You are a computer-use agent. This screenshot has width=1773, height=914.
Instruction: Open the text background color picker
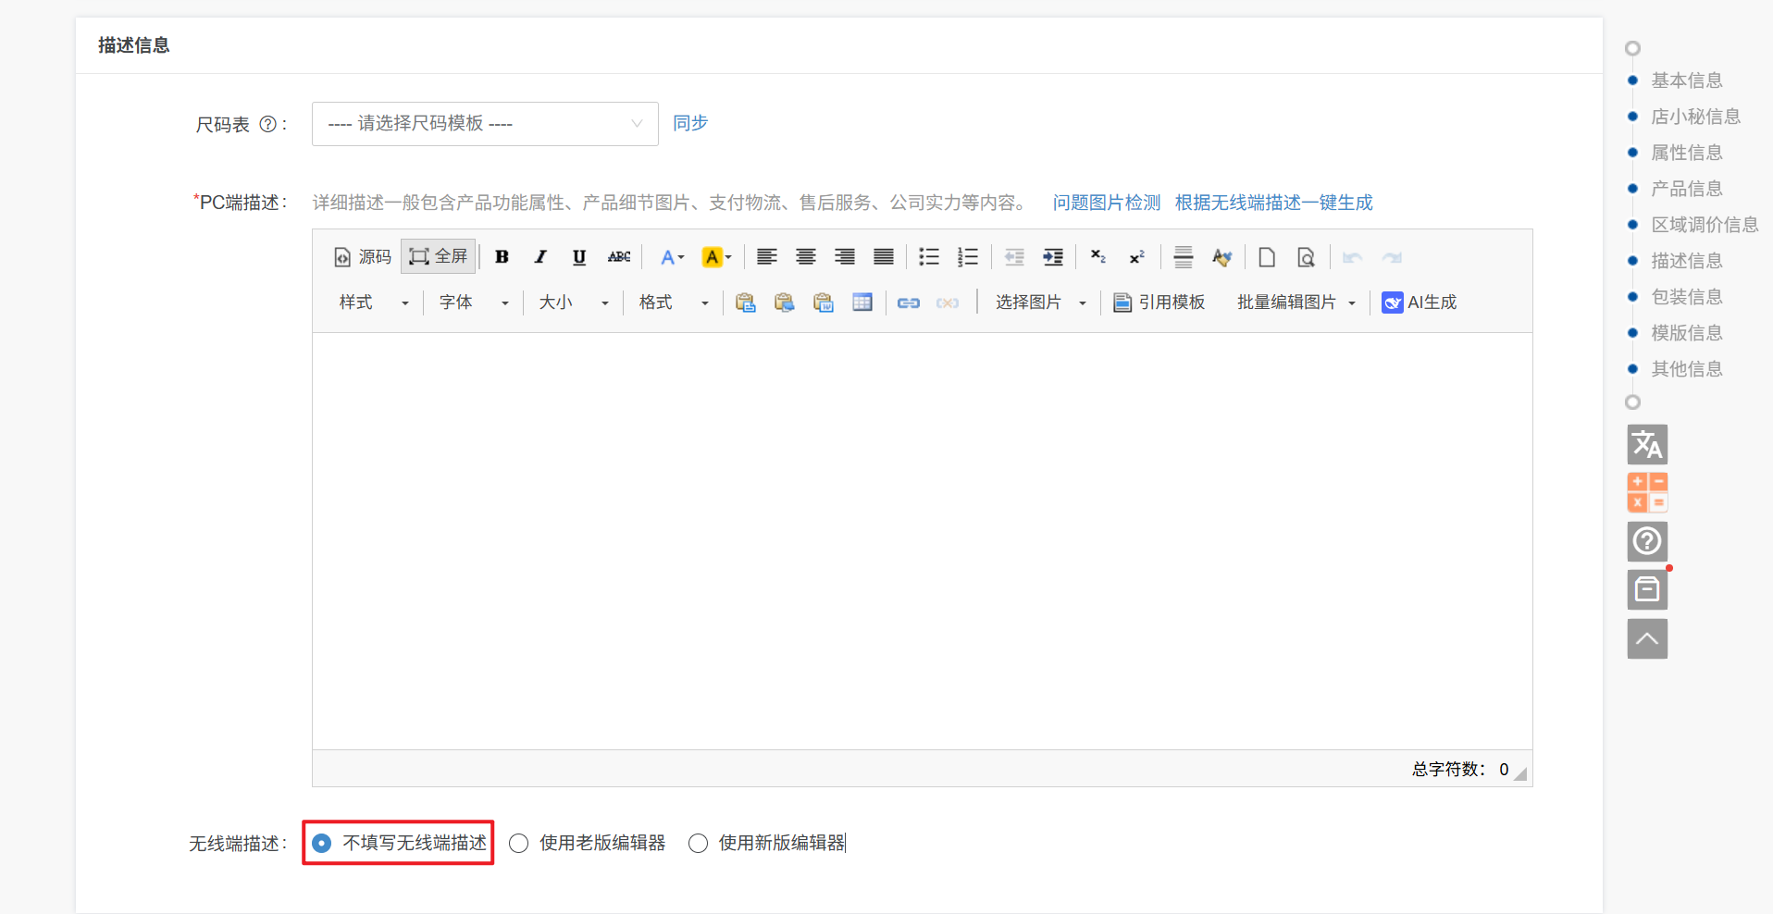[x=716, y=257]
